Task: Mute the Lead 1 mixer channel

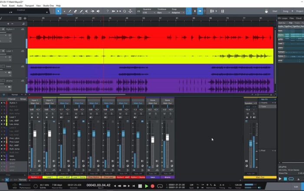Action: [46, 113]
